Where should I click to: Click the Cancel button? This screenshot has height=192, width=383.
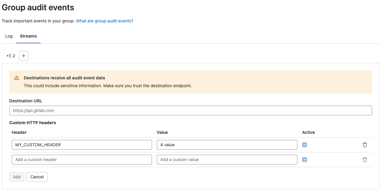tap(37, 177)
